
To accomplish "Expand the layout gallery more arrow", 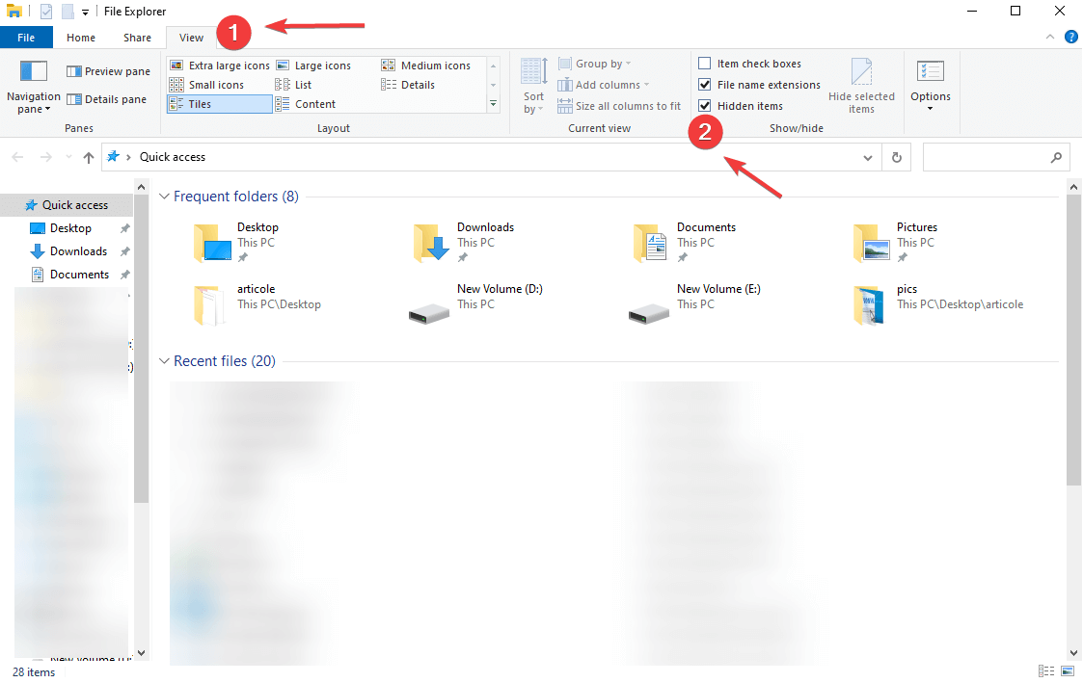I will [493, 104].
